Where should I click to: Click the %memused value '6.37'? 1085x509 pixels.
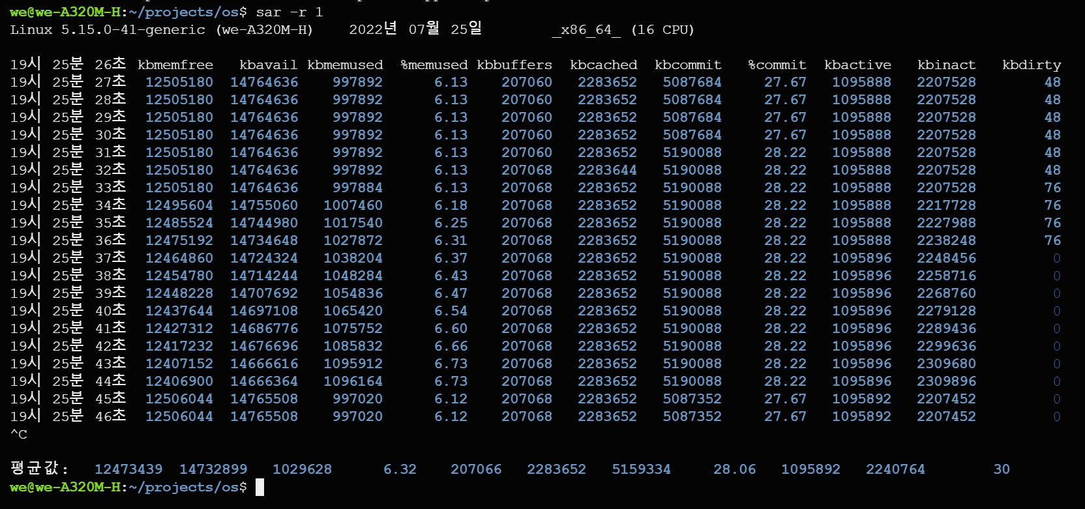[451, 259]
